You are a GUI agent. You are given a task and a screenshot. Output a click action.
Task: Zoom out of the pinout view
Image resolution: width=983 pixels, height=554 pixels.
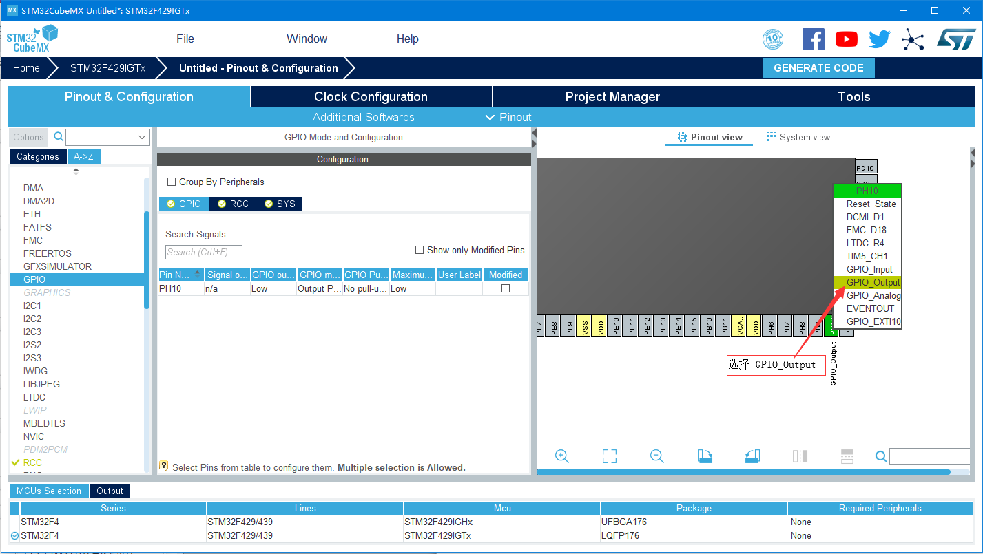pyautogui.click(x=657, y=456)
